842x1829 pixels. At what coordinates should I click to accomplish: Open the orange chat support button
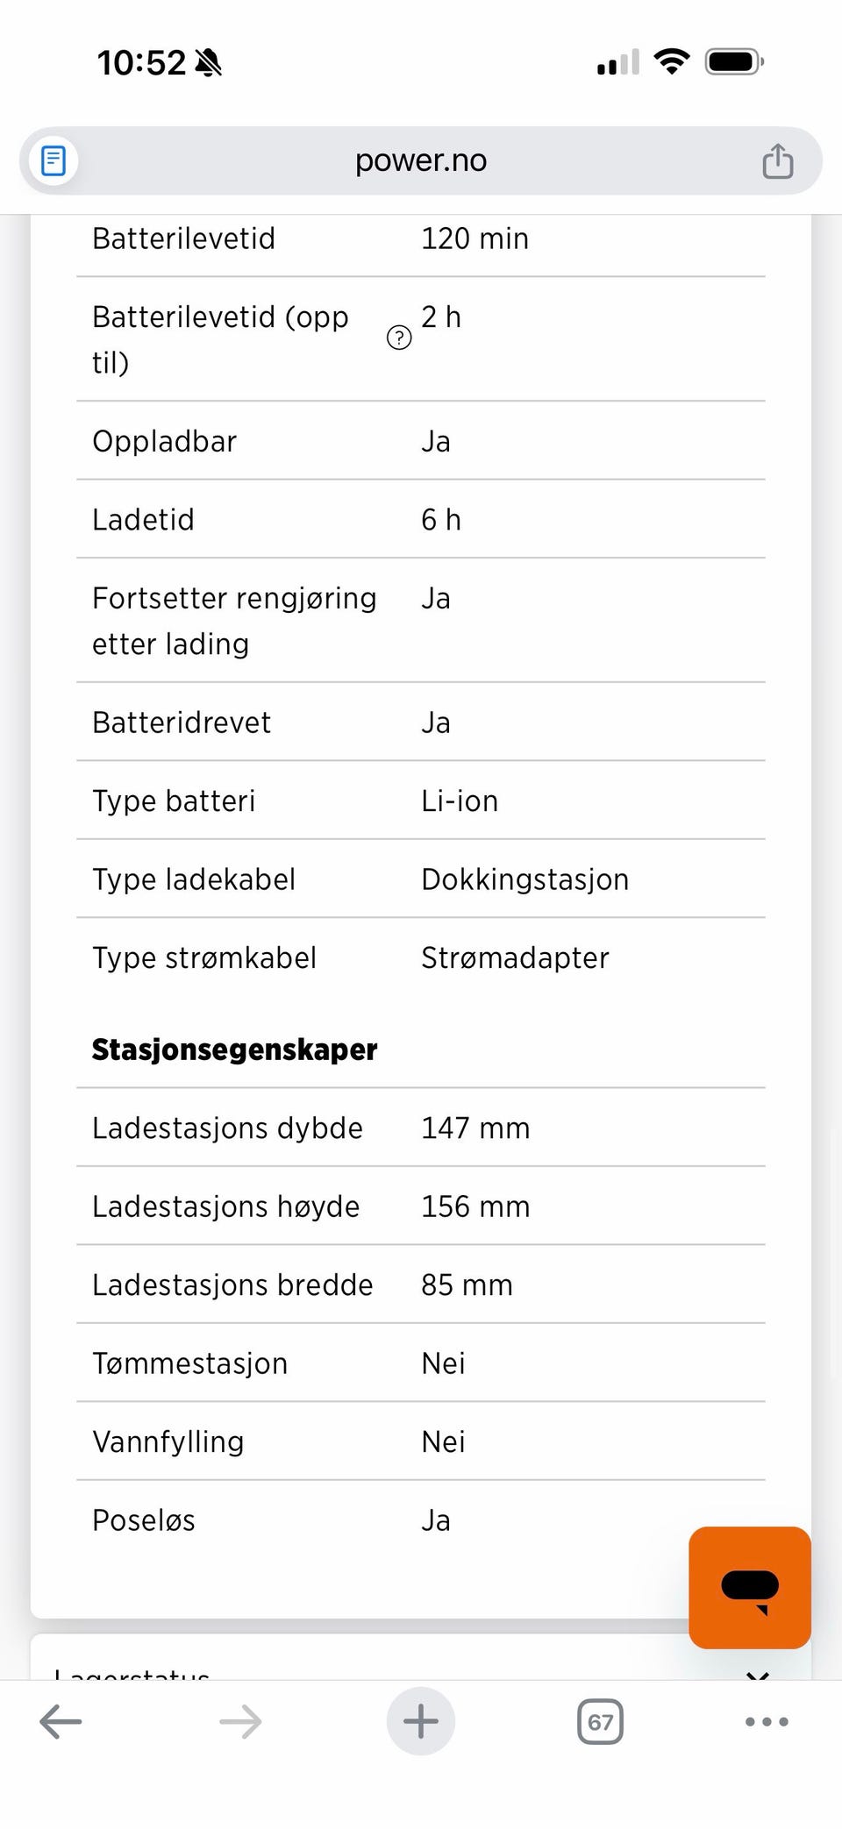pyautogui.click(x=750, y=1587)
